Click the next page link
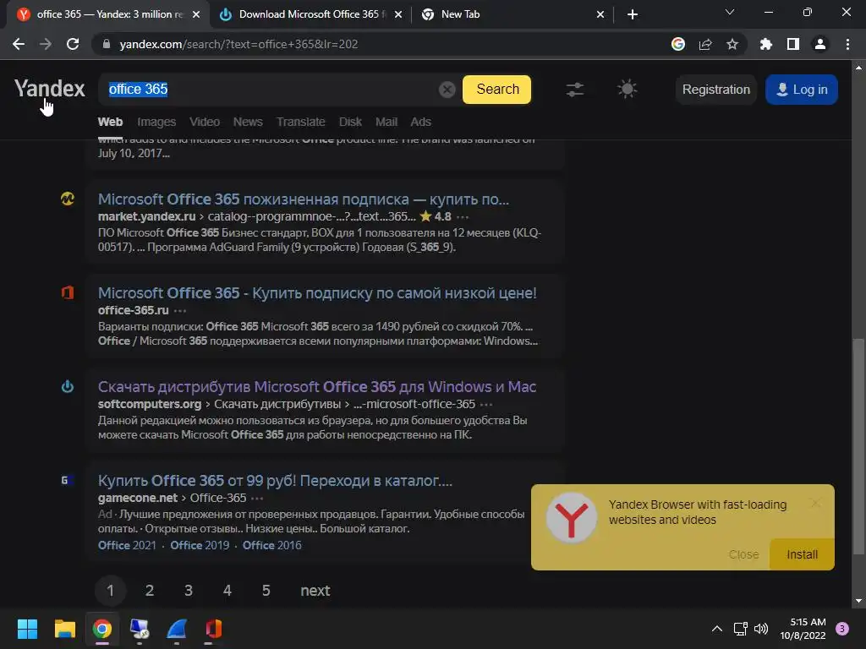This screenshot has height=649, width=866. [x=315, y=591]
